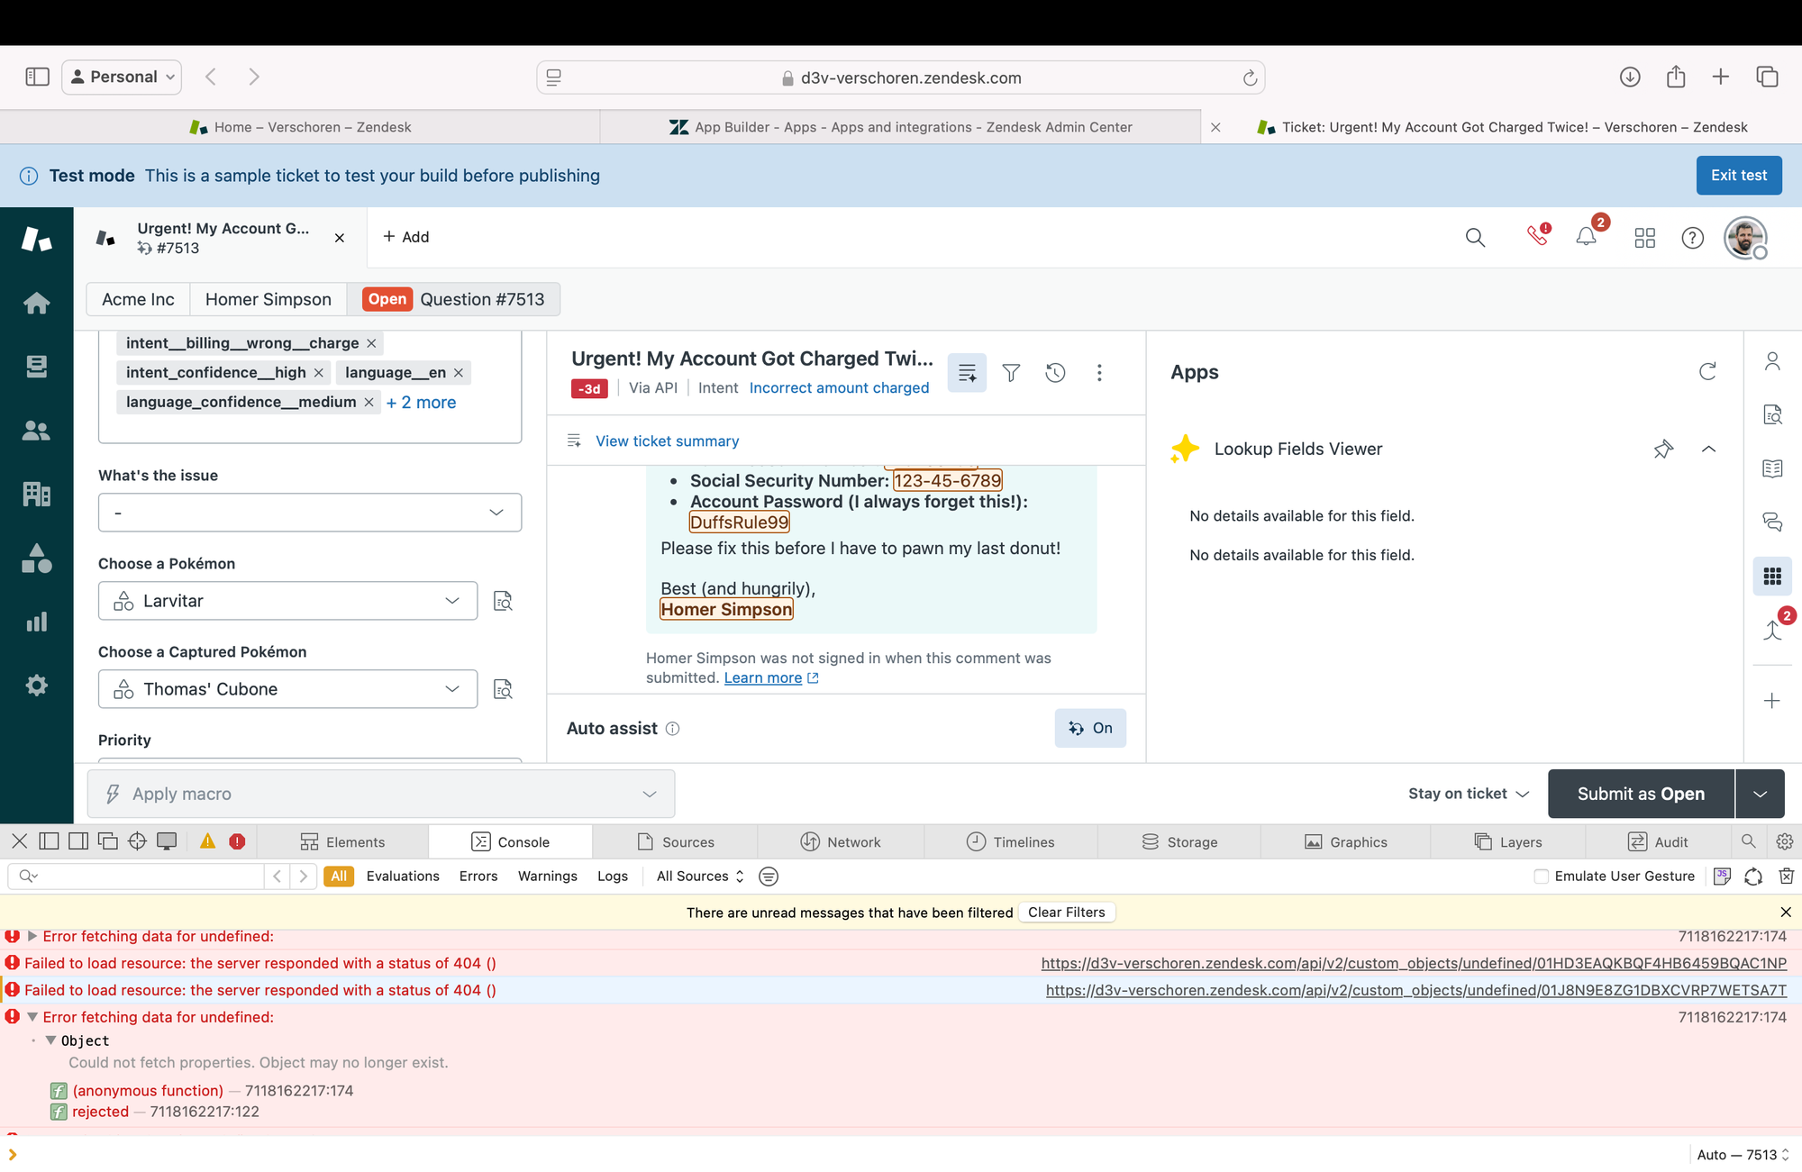Refresh the Apps panel

(x=1707, y=372)
